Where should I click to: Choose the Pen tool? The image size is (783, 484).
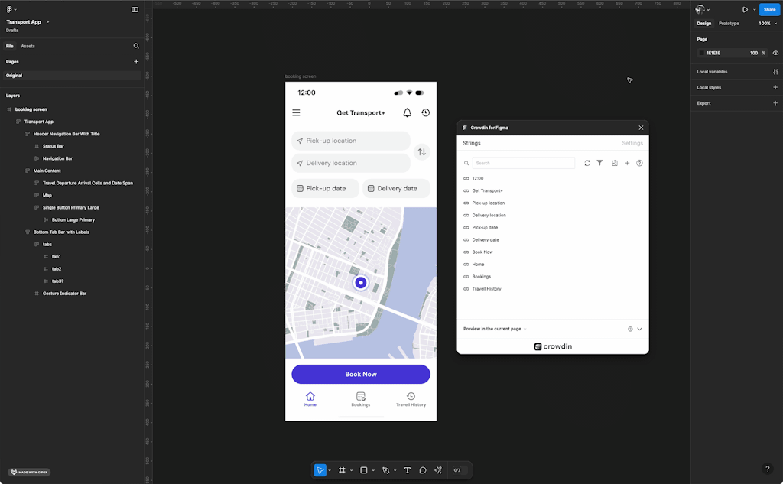(385, 470)
